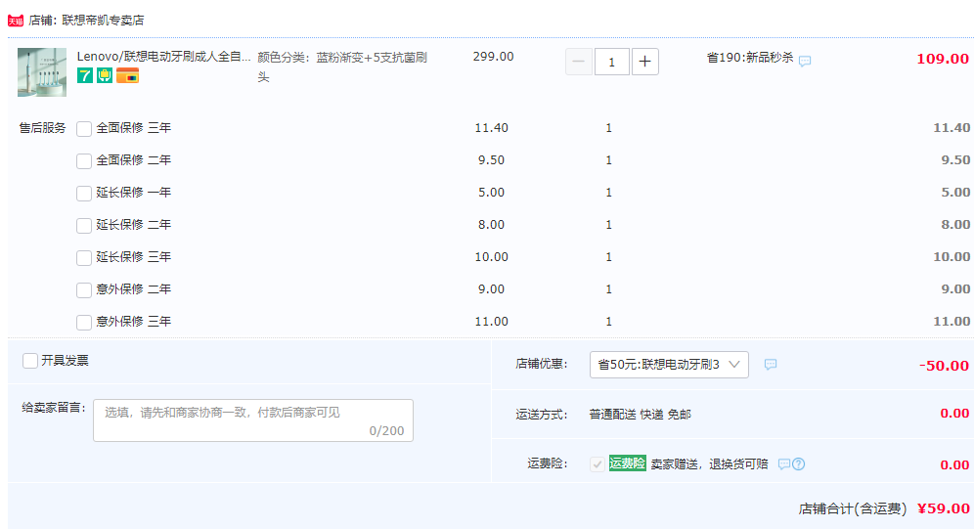Click the orange credit card badge icon
Screen dimensions: 974x529
127,75
